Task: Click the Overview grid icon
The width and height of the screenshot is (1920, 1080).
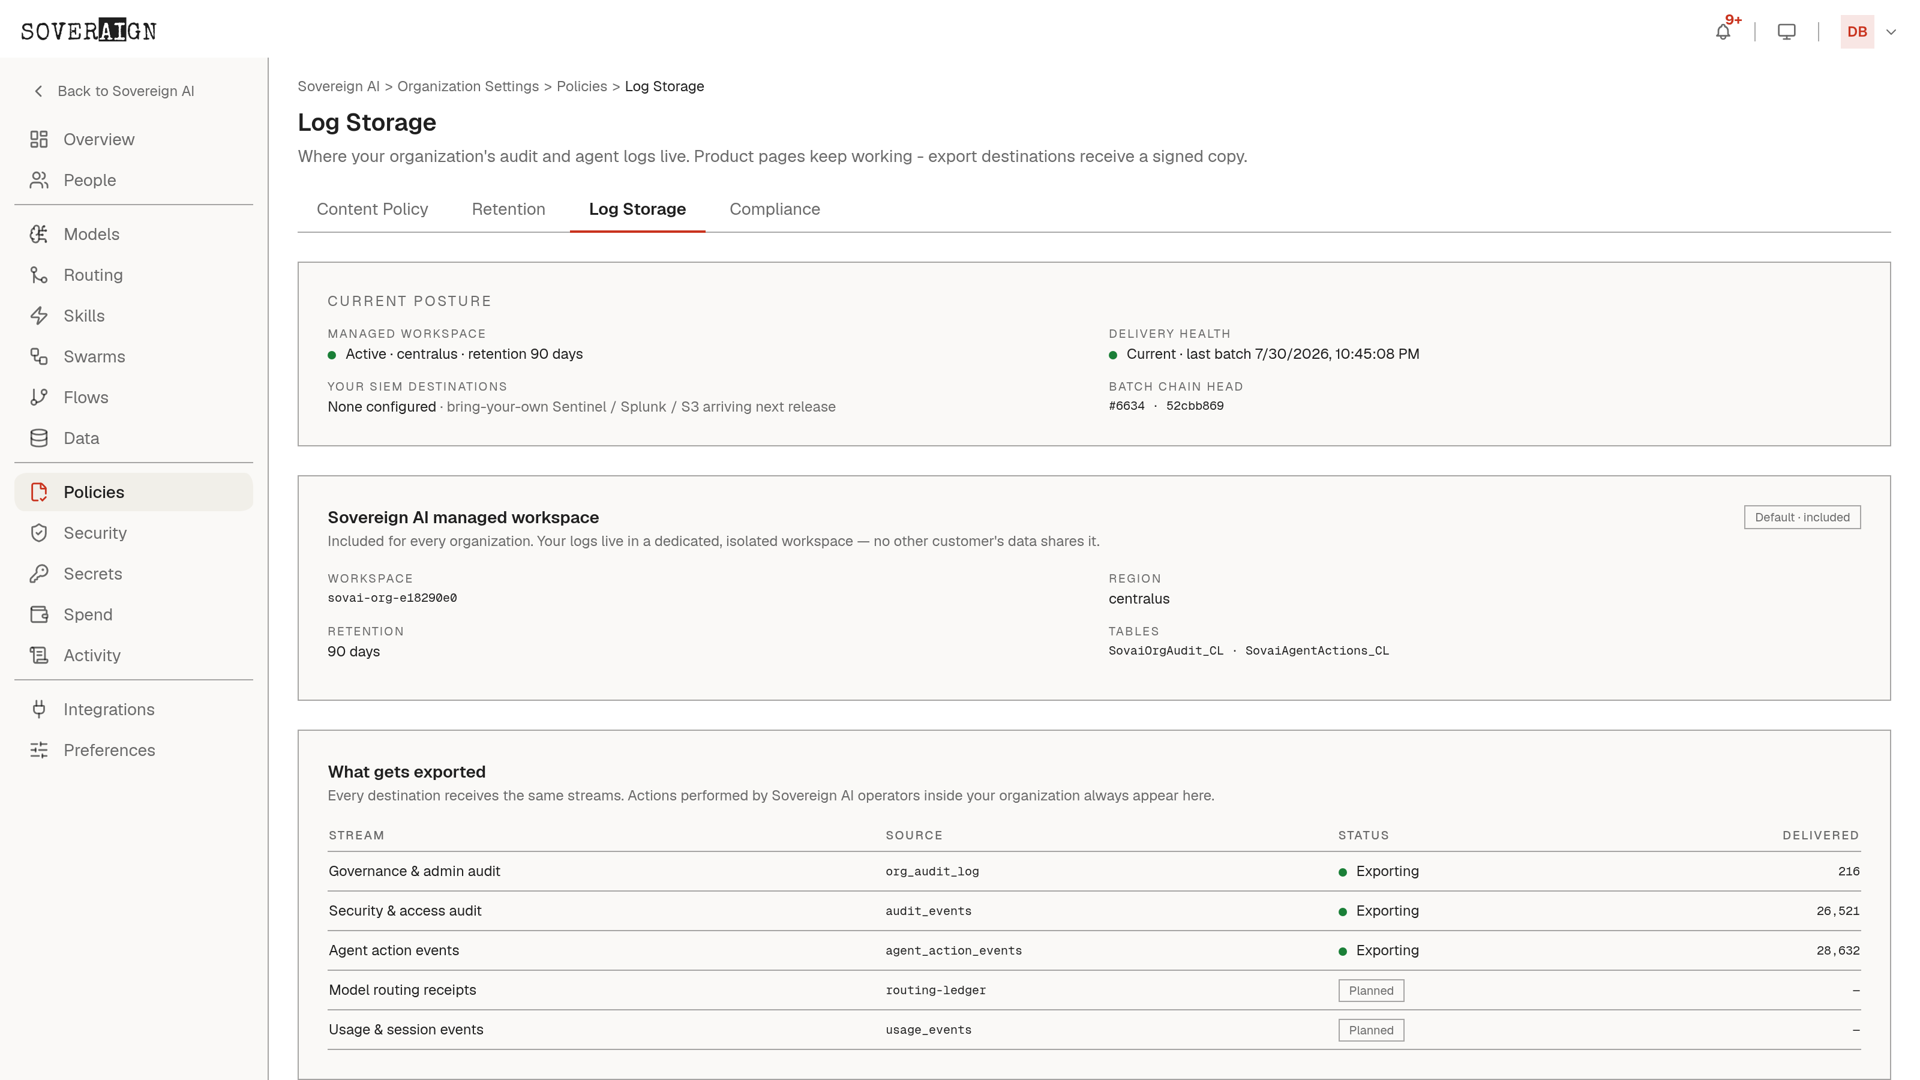Action: [x=39, y=139]
